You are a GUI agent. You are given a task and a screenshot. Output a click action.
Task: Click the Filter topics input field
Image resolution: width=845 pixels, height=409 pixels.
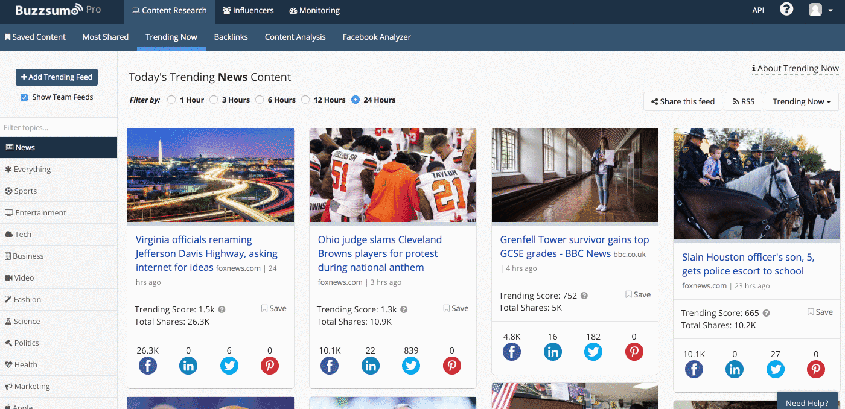(x=59, y=127)
